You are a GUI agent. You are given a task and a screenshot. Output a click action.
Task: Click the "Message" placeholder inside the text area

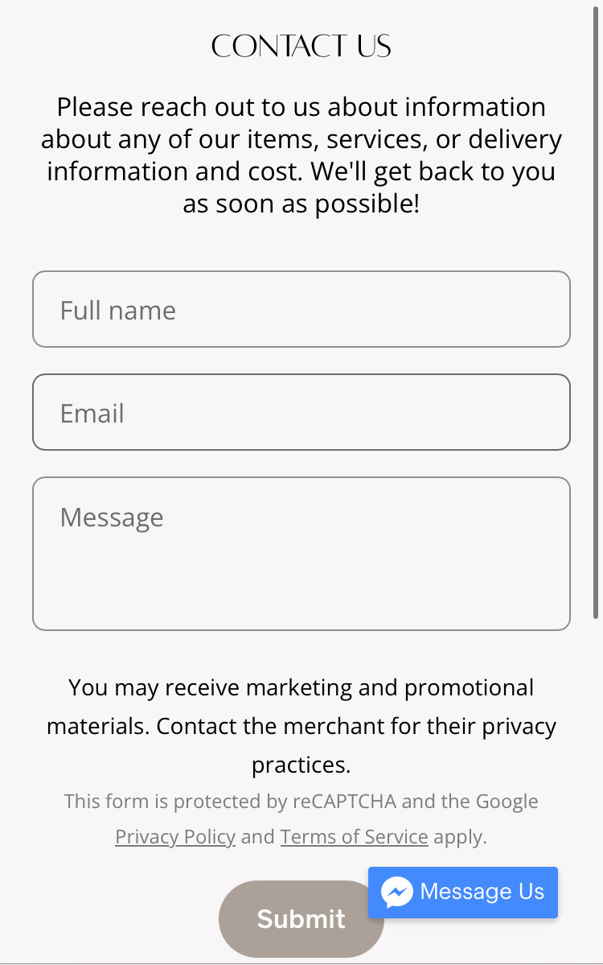coord(112,517)
